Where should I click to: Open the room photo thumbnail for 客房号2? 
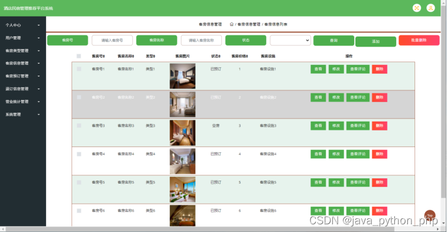point(183,104)
